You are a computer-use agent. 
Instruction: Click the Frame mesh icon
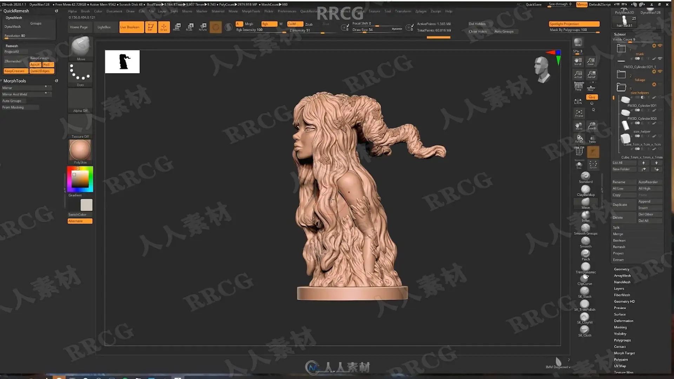coord(579,113)
